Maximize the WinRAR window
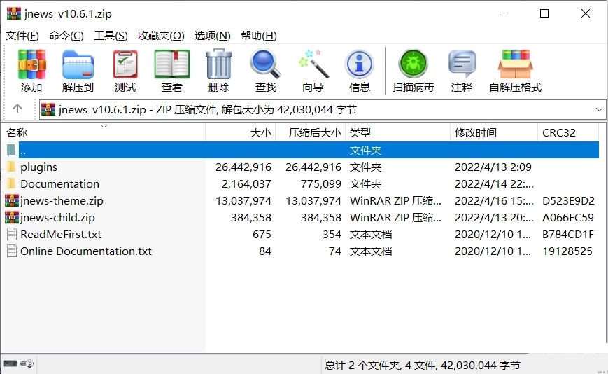The width and height of the screenshot is (608, 374). pos(544,13)
